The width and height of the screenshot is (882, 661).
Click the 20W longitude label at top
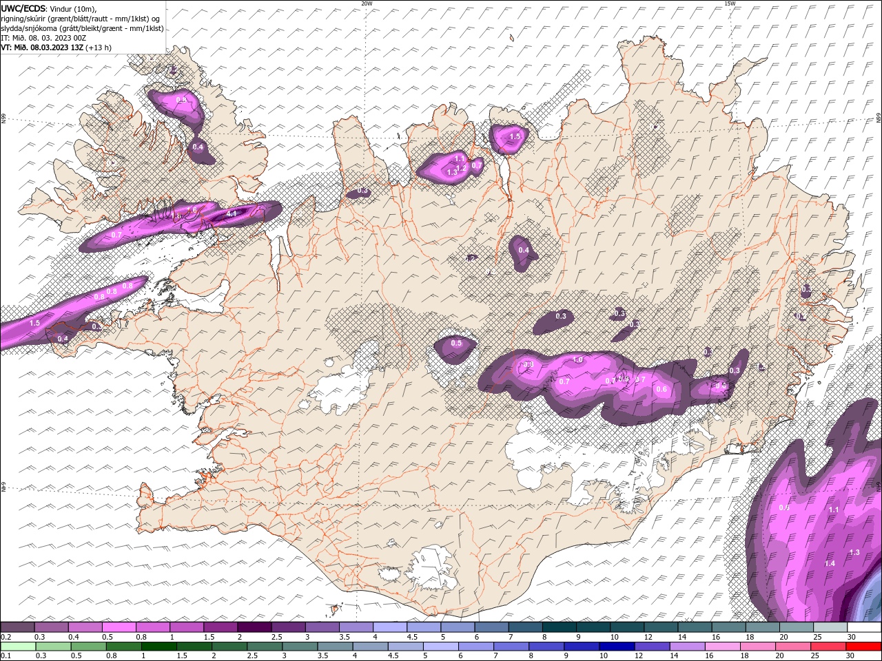(367, 3)
